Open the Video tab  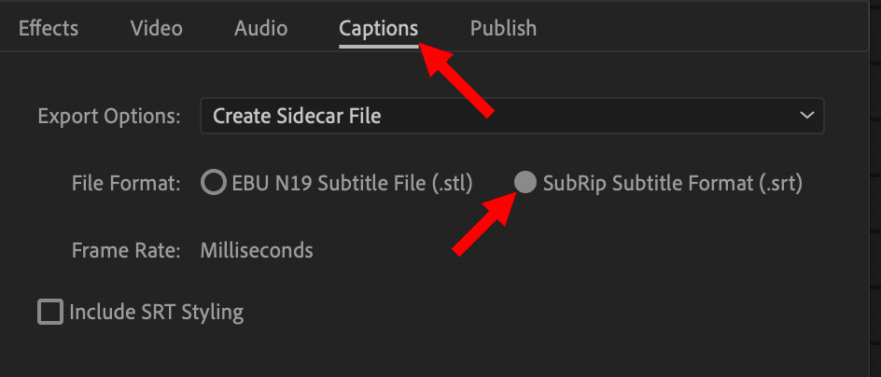point(156,28)
